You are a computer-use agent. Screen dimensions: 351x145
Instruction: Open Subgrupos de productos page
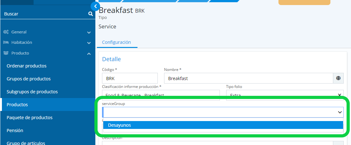click(x=32, y=92)
